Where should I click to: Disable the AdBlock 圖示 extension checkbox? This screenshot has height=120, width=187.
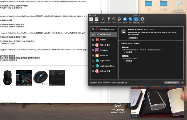pos(93,45)
